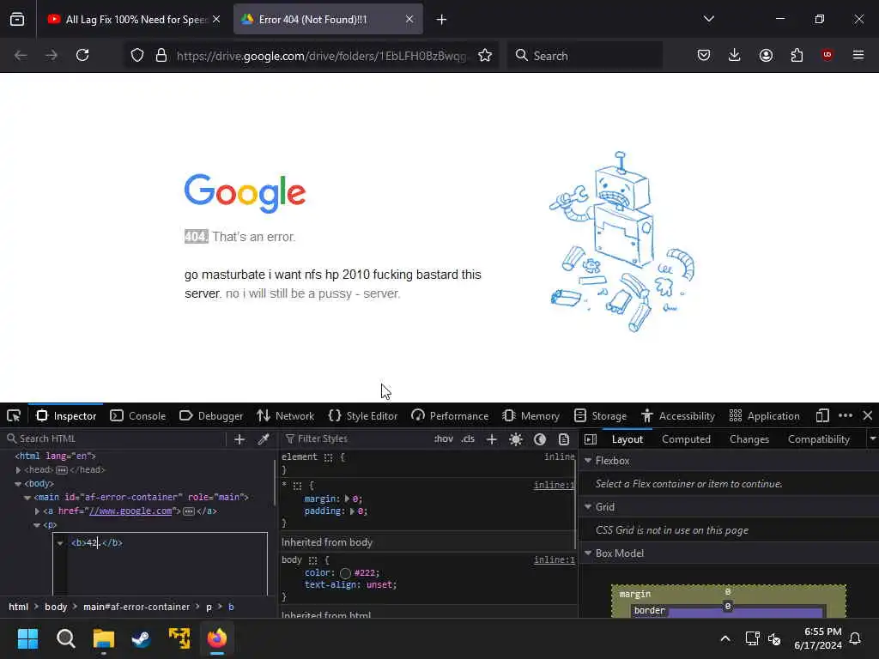Open inline:1 source link for body rule
The height and width of the screenshot is (659, 879).
click(x=554, y=559)
